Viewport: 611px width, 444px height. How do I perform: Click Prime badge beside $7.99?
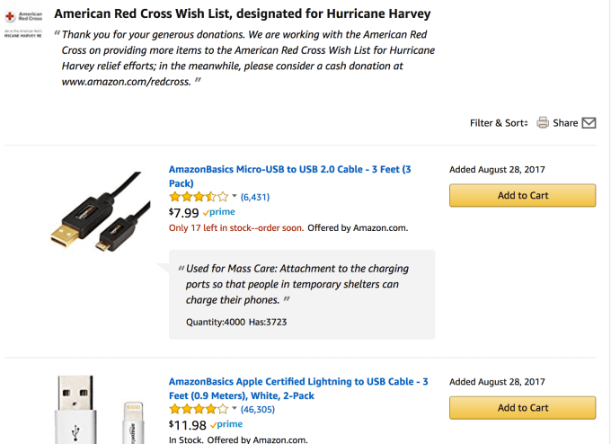coord(219,212)
